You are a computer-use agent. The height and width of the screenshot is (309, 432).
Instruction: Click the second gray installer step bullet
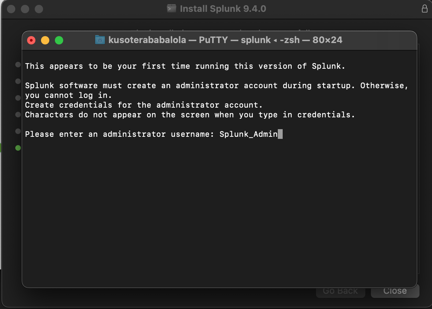(18, 81)
